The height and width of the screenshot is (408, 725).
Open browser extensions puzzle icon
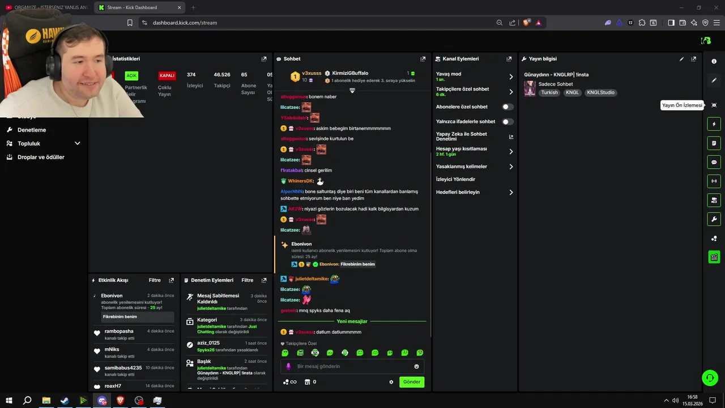[x=642, y=23]
